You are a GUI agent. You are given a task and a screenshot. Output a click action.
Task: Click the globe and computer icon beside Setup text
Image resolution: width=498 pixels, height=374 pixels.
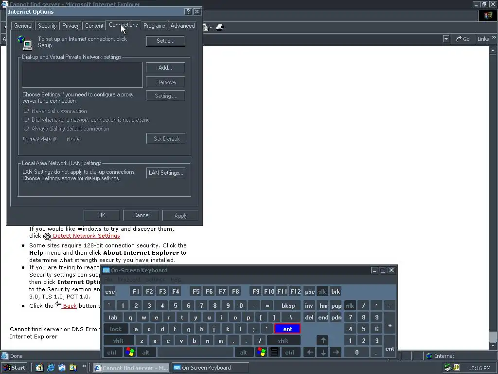(25, 43)
